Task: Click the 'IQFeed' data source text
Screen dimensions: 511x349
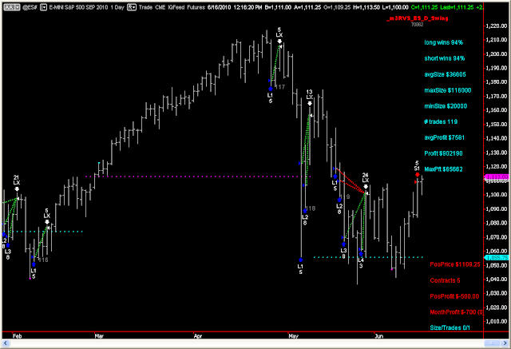Action: point(176,7)
